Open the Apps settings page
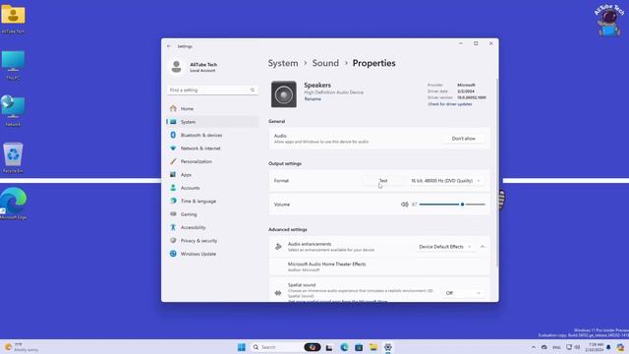Viewport: 629px width, 354px height. point(212,175)
